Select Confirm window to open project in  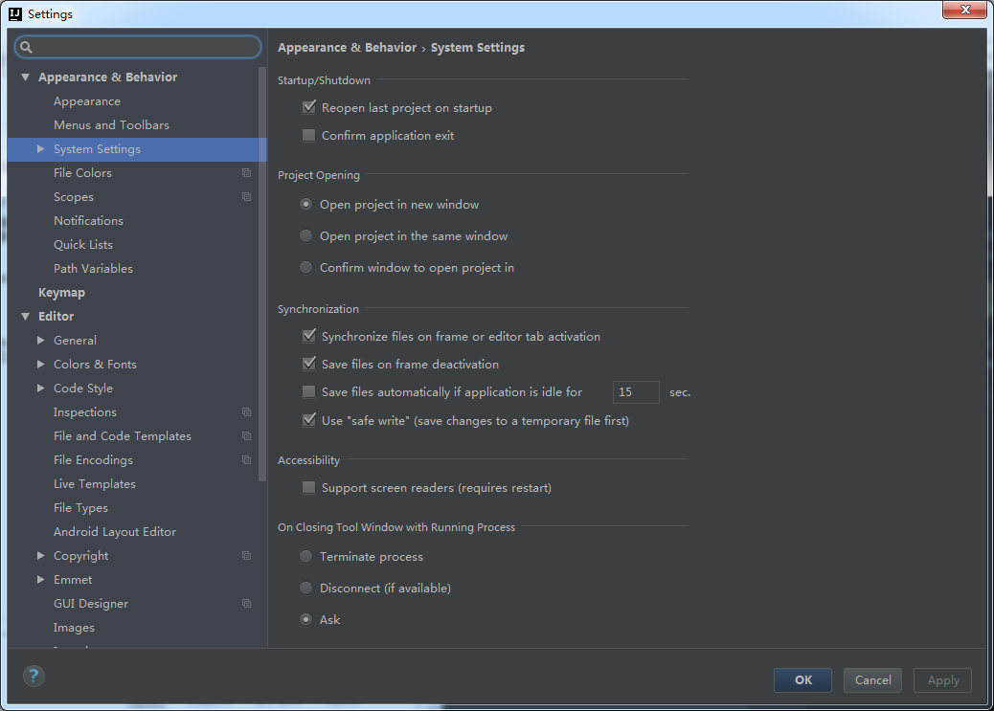click(306, 267)
